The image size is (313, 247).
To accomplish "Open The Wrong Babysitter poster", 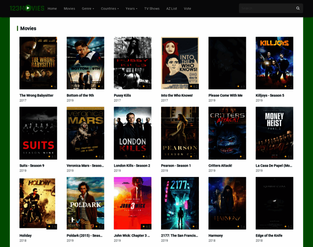I will tap(38, 63).
